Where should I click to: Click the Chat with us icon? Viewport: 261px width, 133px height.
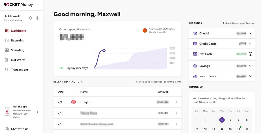[x=7, y=129]
